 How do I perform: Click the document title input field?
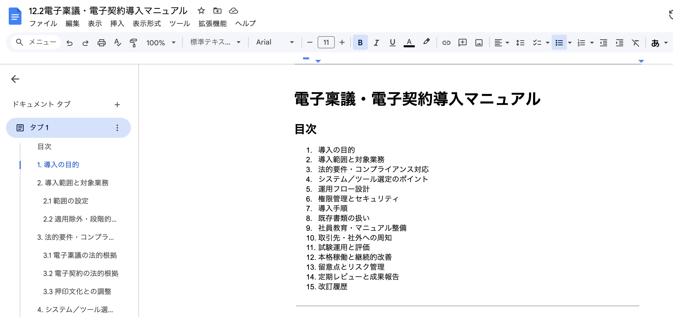pos(108,11)
